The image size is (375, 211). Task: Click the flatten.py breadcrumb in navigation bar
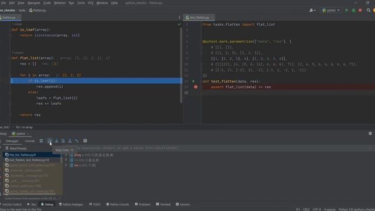coord(37,11)
